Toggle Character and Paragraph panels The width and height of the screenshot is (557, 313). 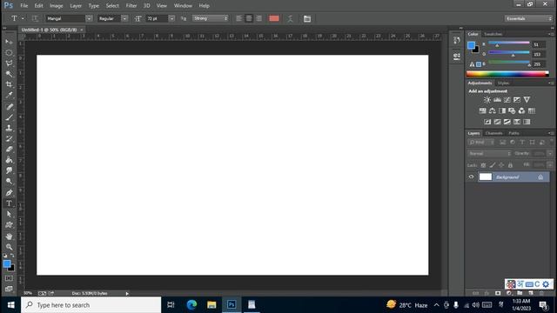[x=307, y=19]
